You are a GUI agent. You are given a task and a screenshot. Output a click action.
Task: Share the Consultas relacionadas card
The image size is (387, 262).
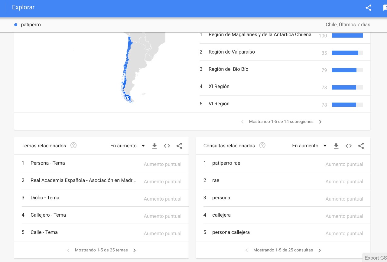tap(361, 146)
